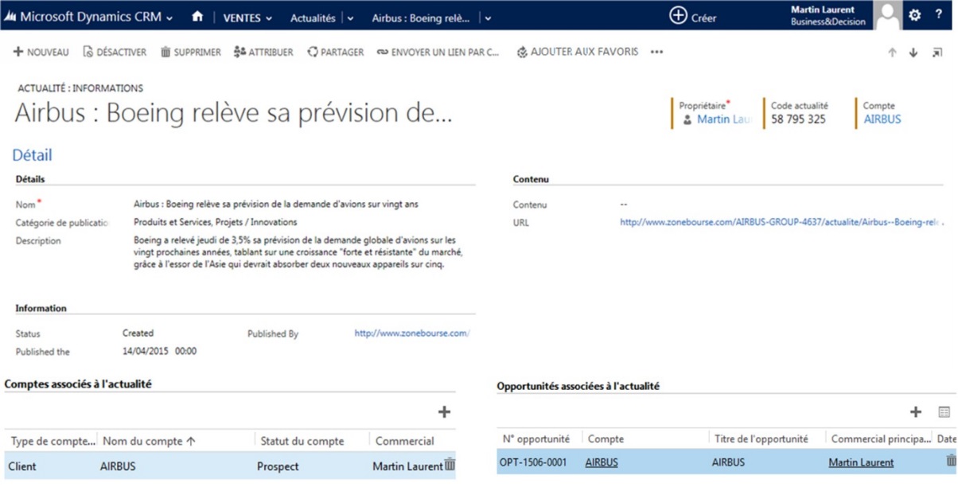The width and height of the screenshot is (958, 491).
Task: Click the Actualités navigation item
Action: pyautogui.click(x=313, y=18)
